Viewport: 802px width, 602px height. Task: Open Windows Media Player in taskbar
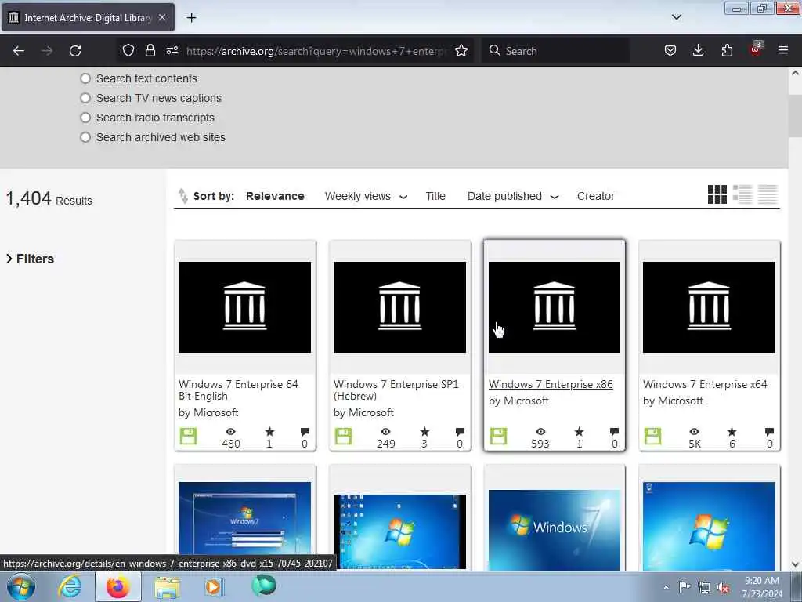213,586
